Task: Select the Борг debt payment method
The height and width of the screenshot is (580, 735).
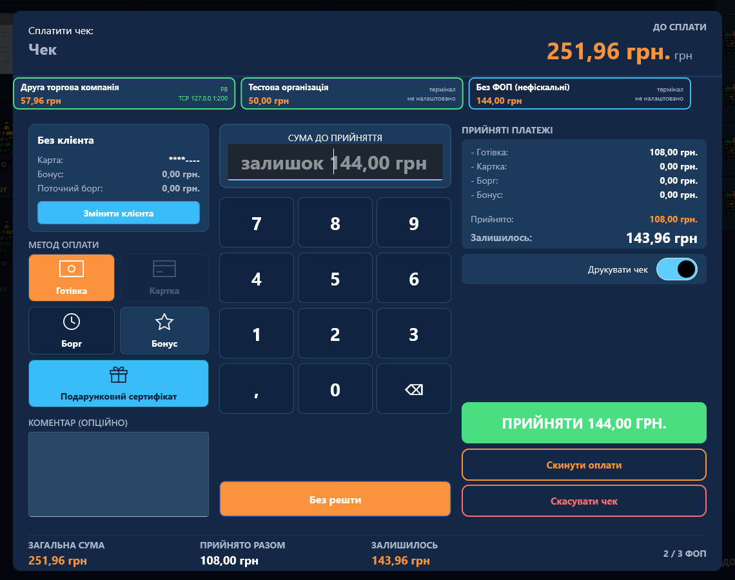Action: [x=72, y=331]
